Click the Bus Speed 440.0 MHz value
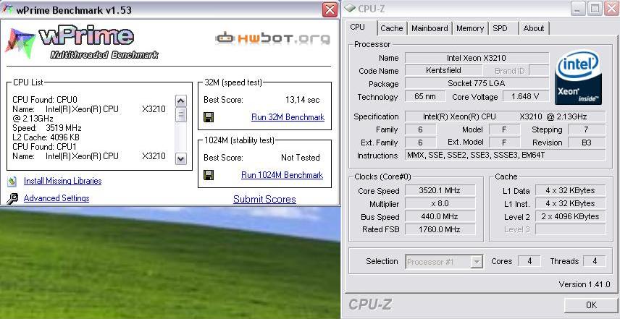620x319 pixels. click(440, 216)
